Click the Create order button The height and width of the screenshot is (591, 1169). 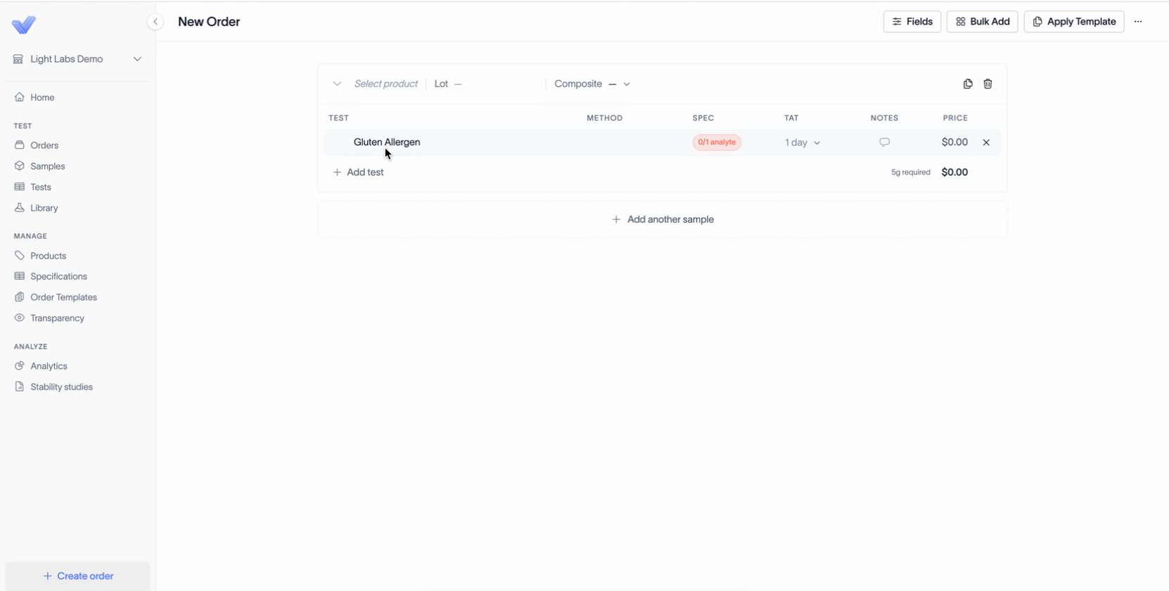pos(78,576)
